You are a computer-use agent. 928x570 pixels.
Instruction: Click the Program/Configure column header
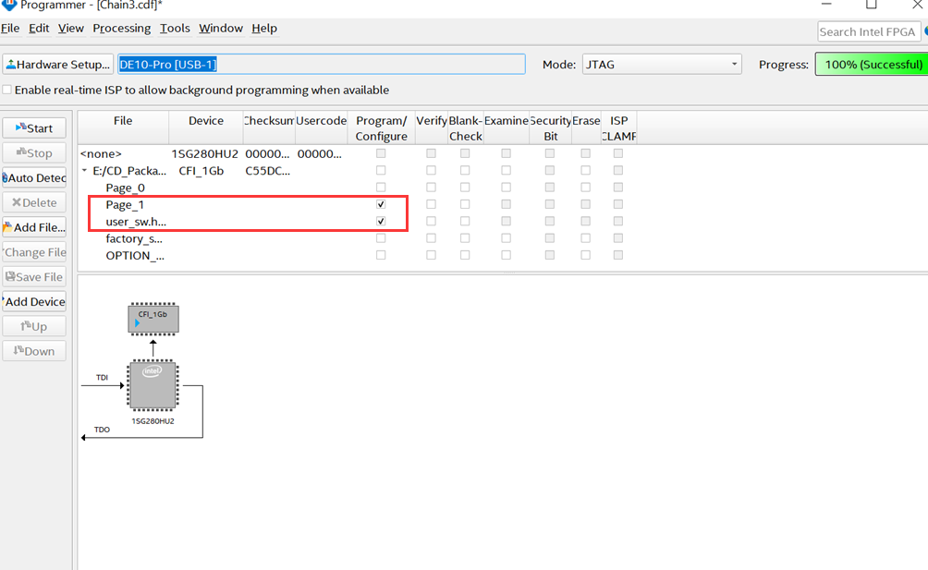coord(381,127)
